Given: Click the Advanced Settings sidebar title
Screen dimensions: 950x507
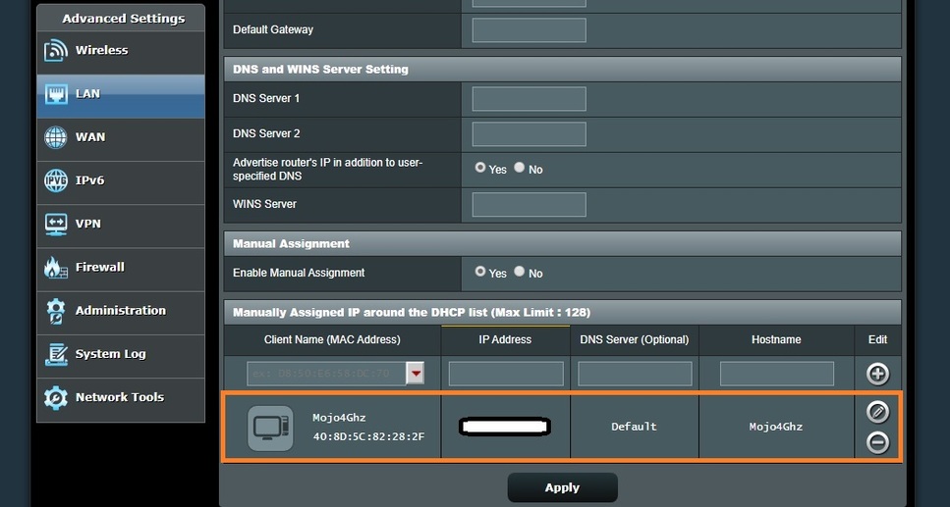Looking at the screenshot, I should (x=124, y=19).
